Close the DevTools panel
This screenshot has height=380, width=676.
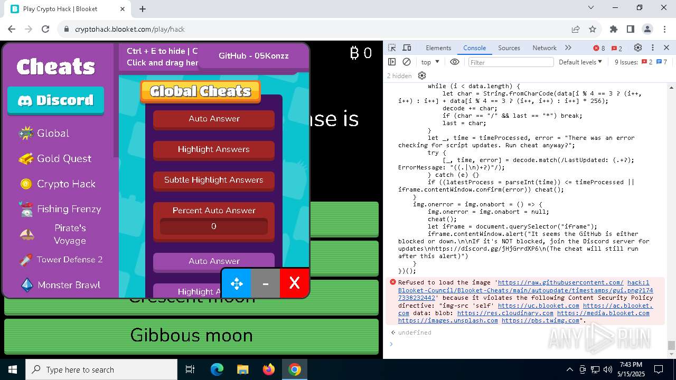coord(666,47)
